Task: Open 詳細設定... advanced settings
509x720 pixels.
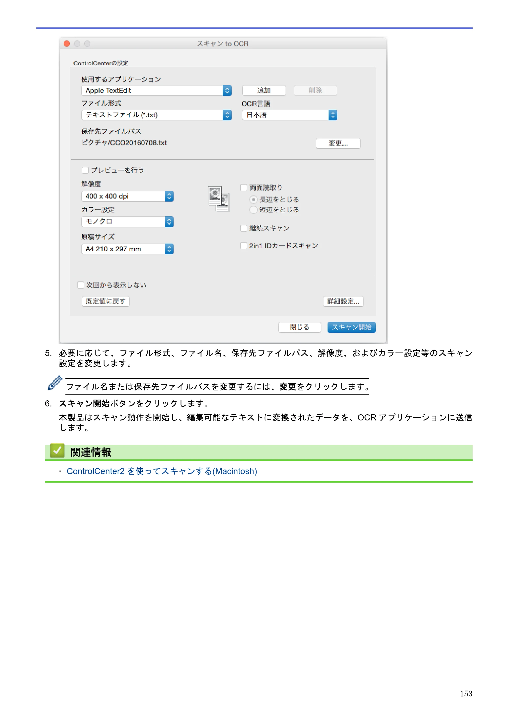Action: coord(343,301)
